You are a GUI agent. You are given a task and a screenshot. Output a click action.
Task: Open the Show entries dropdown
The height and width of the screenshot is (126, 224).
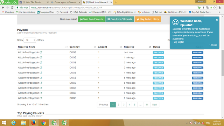(30, 40)
